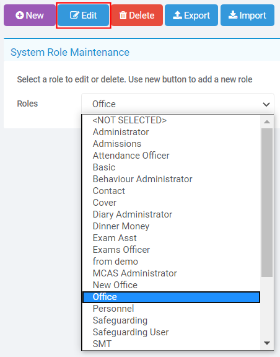
Task: Click the Export button
Action: [191, 15]
